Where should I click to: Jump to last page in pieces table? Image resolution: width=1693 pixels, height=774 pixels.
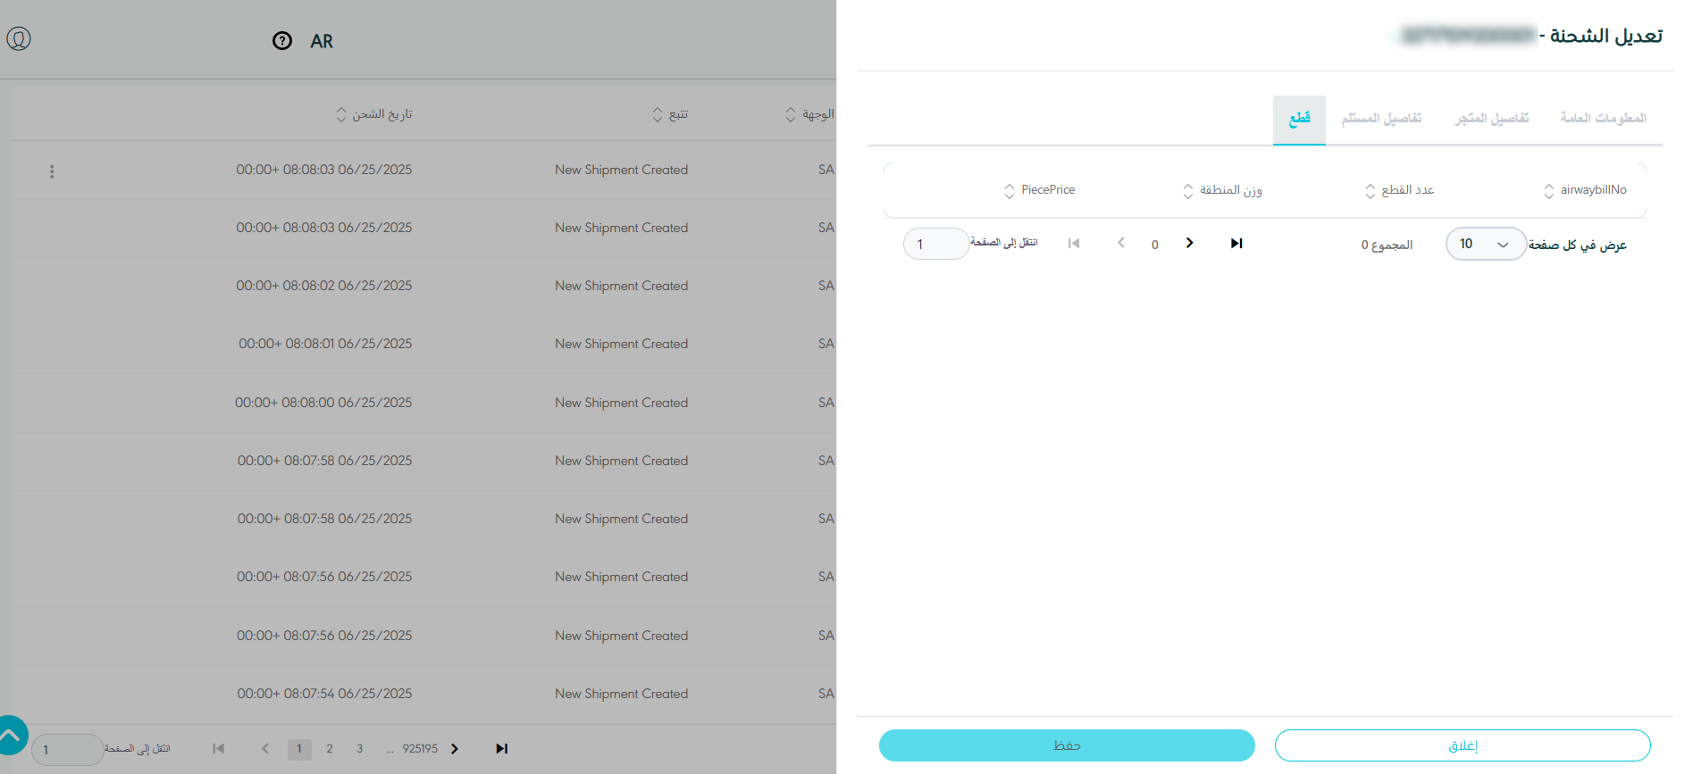point(1236,244)
